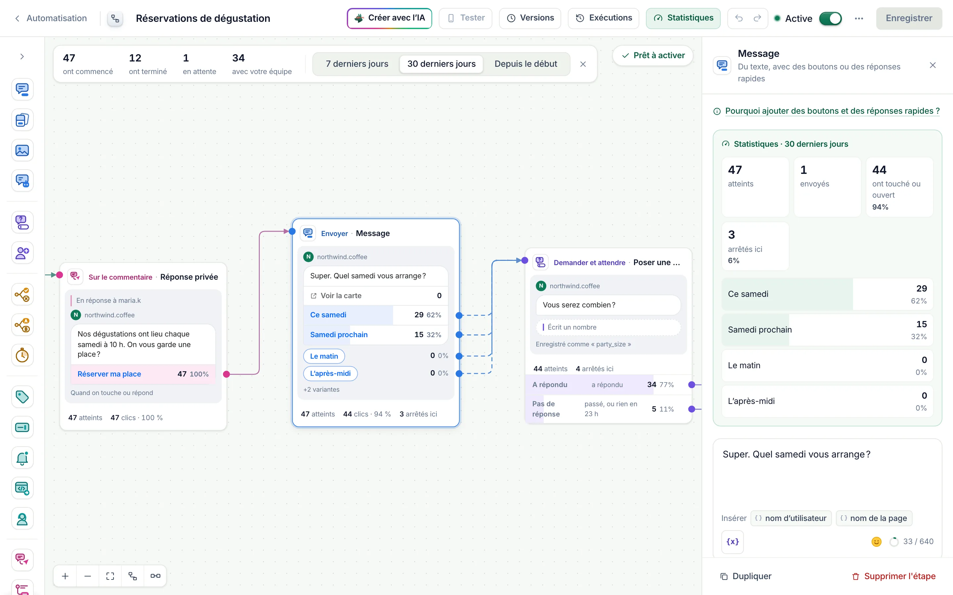This screenshot has height=595, width=953.
Task: Select the Depuis le début period
Action: [526, 64]
